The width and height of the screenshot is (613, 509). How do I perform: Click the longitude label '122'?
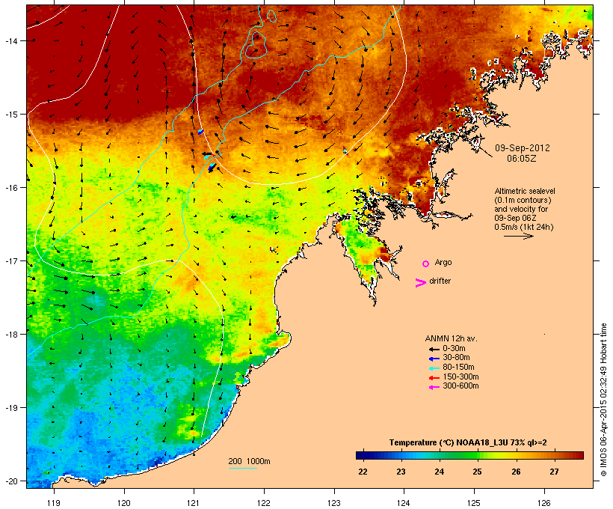264,503
